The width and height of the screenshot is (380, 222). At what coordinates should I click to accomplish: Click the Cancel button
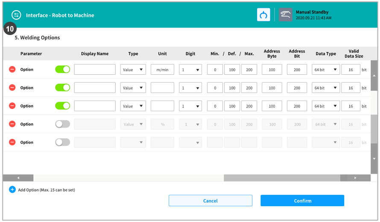coord(210,201)
